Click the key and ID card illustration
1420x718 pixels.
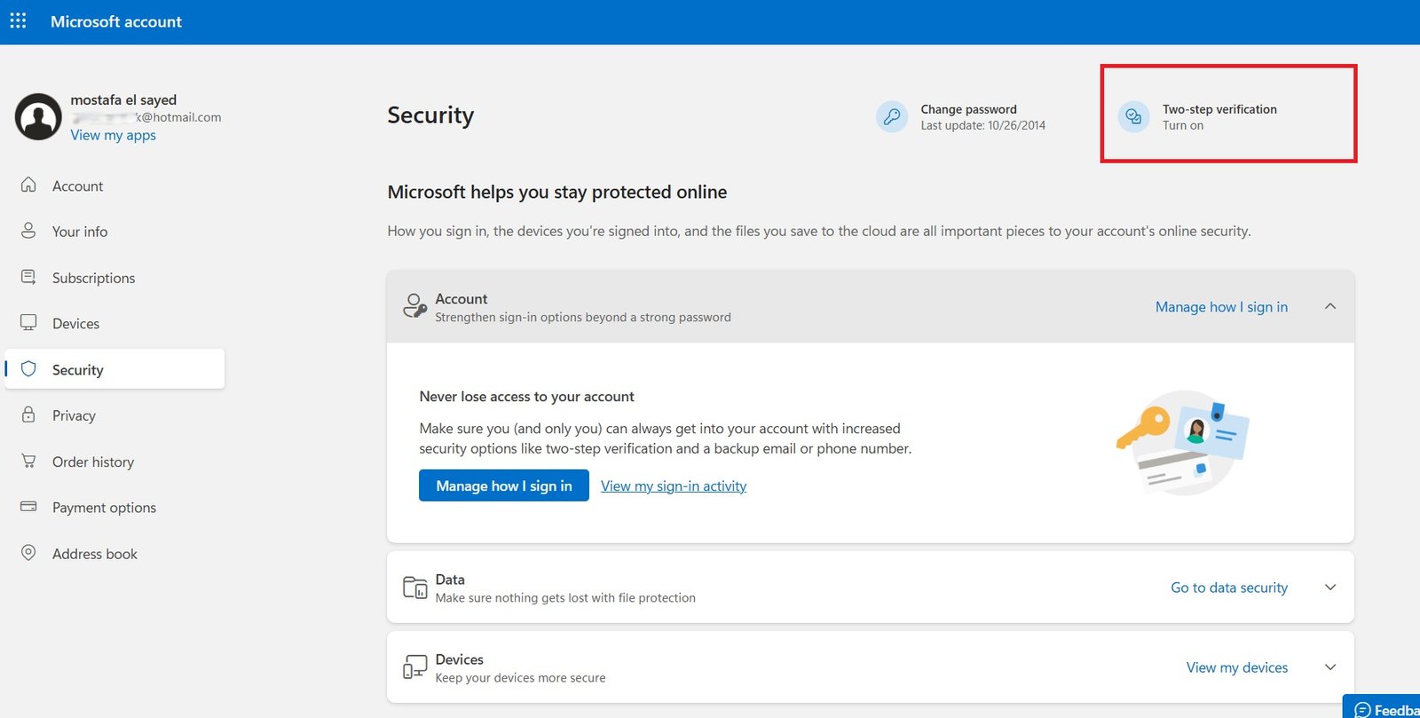[1182, 441]
